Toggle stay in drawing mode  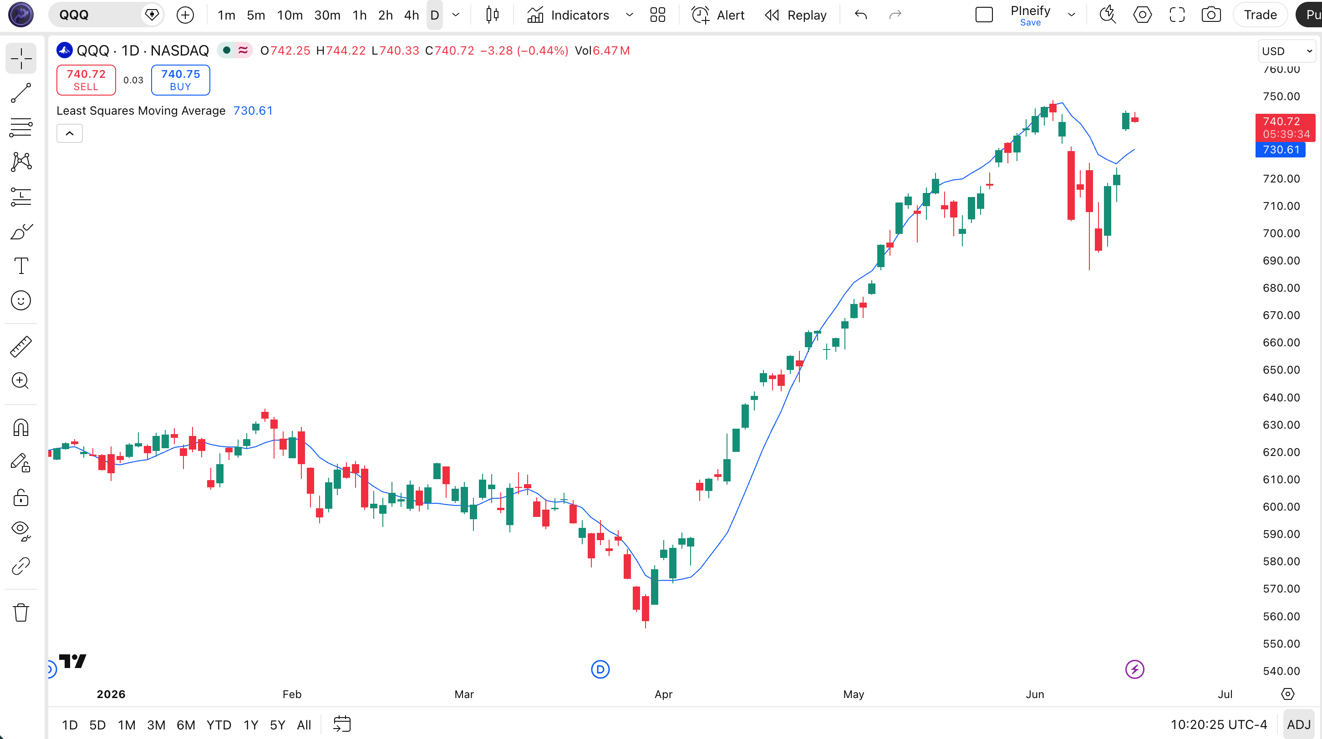click(x=21, y=463)
